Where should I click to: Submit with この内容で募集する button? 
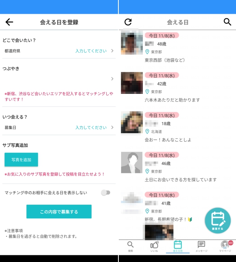coord(59,212)
